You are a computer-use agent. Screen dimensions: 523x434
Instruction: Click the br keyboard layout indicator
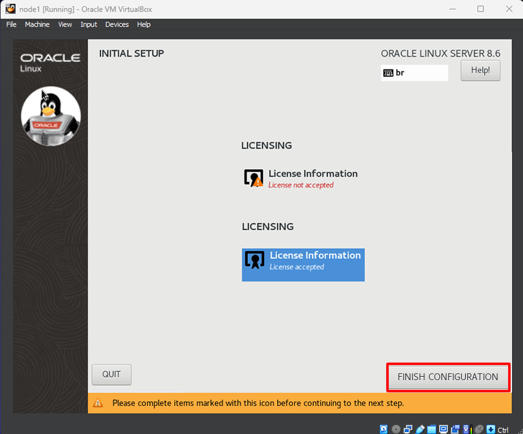click(x=414, y=73)
